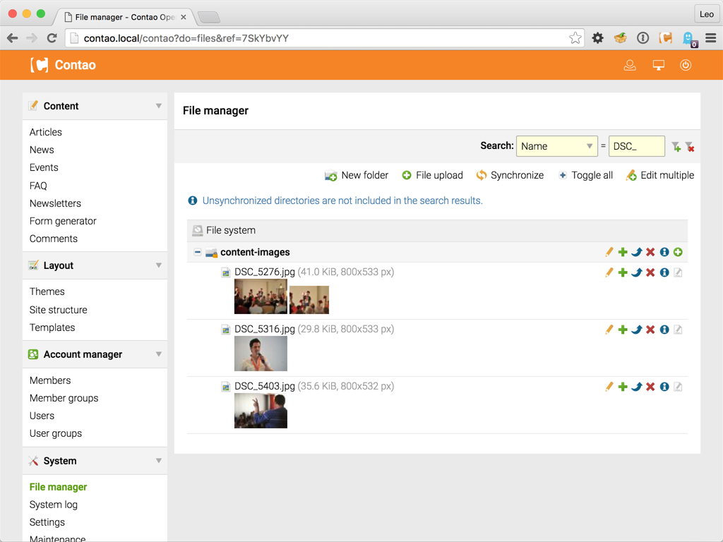
Task: Copy DSC_5403.jpg using its green plus icon
Action: pos(623,387)
